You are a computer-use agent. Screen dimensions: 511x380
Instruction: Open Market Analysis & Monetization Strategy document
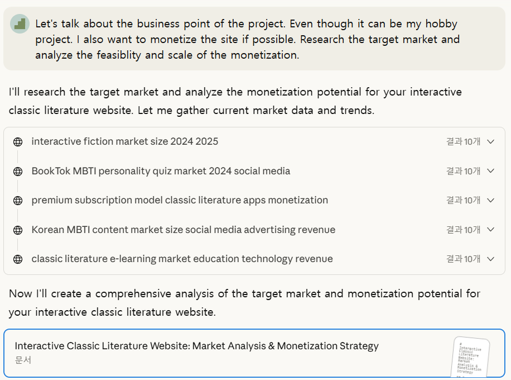196,346
